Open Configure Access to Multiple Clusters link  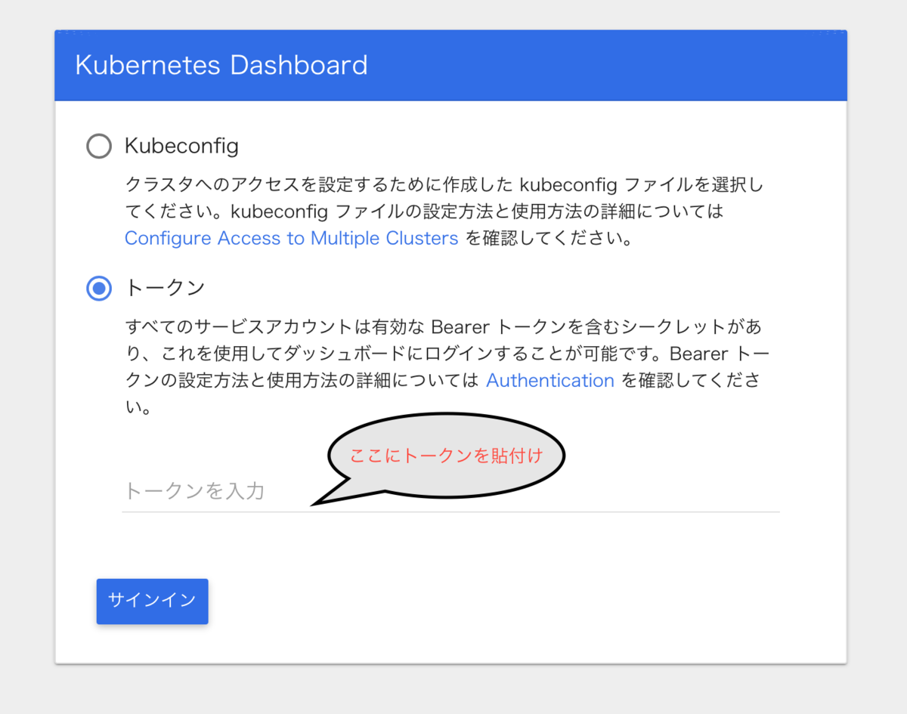(291, 238)
